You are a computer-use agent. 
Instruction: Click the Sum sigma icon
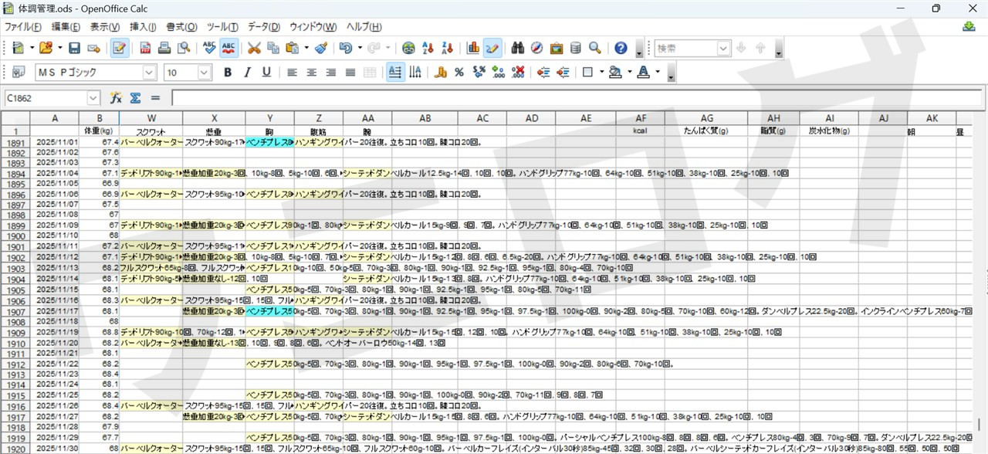(x=135, y=98)
